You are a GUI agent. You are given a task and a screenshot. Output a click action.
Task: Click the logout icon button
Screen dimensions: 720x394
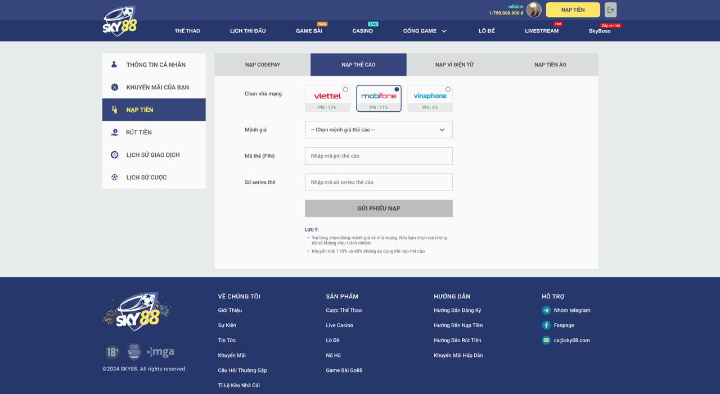610,10
